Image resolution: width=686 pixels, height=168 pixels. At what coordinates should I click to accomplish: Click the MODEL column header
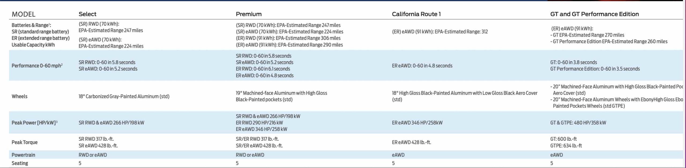[x=23, y=14]
